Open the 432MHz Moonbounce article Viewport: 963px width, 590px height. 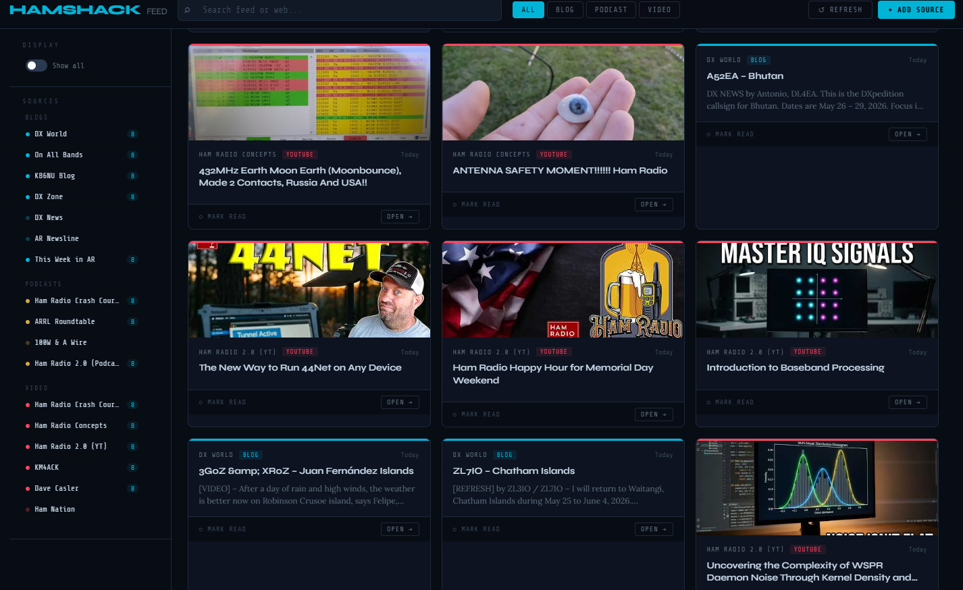tap(400, 217)
